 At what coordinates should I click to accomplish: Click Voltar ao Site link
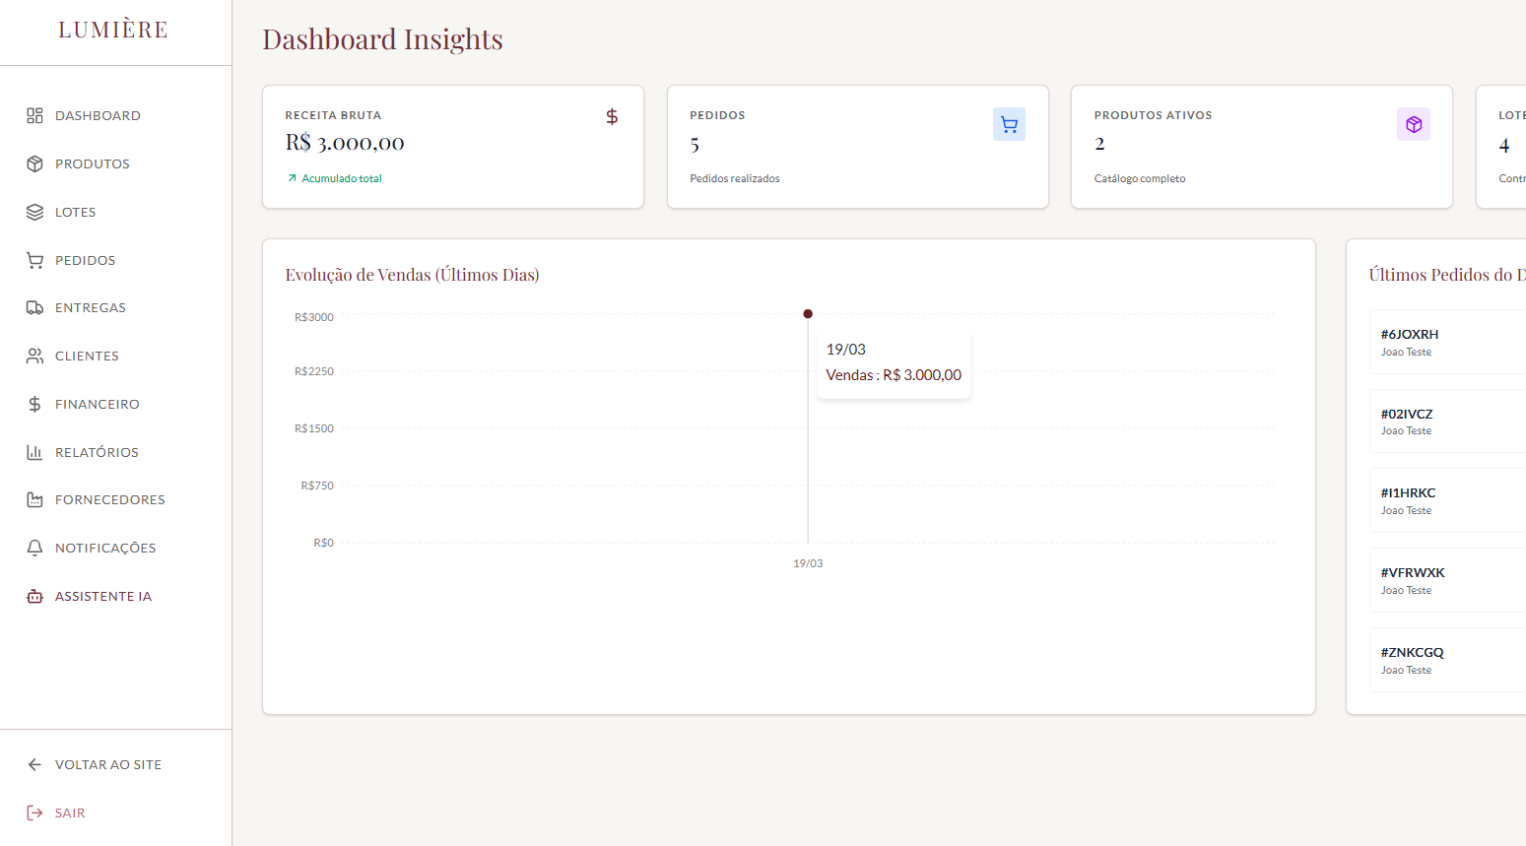click(107, 764)
